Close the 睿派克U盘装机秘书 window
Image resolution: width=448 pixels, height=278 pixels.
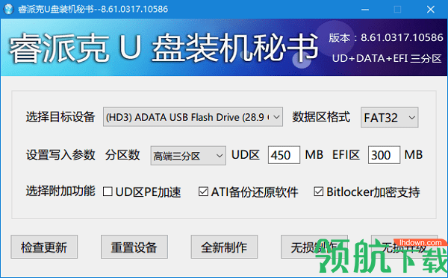click(x=431, y=10)
